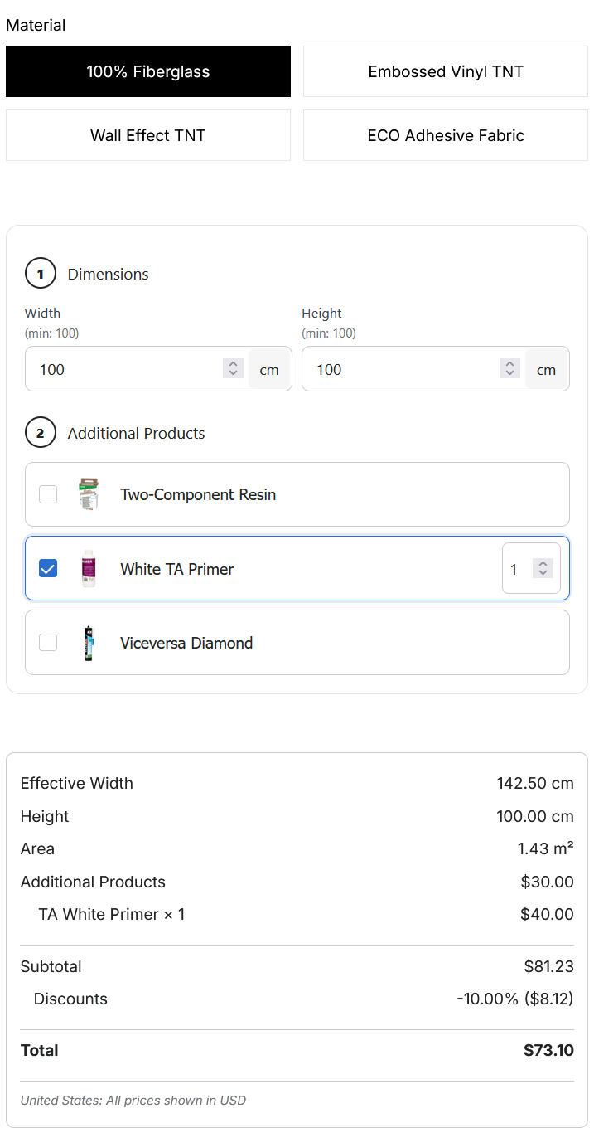Viewport: 594px width, 1128px height.
Task: Click the step 2 Additional Products circle icon
Action: coord(41,433)
